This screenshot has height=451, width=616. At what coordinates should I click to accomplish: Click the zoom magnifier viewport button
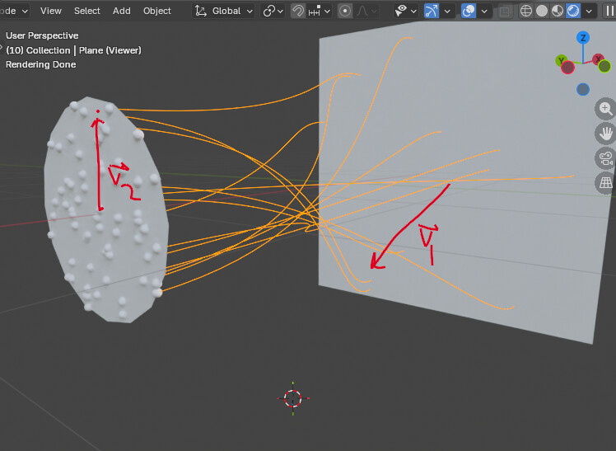pyautogui.click(x=605, y=109)
